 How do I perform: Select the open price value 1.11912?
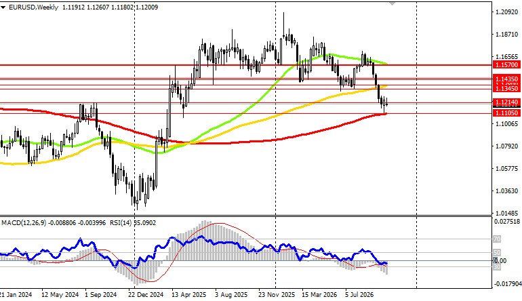[x=73, y=7]
